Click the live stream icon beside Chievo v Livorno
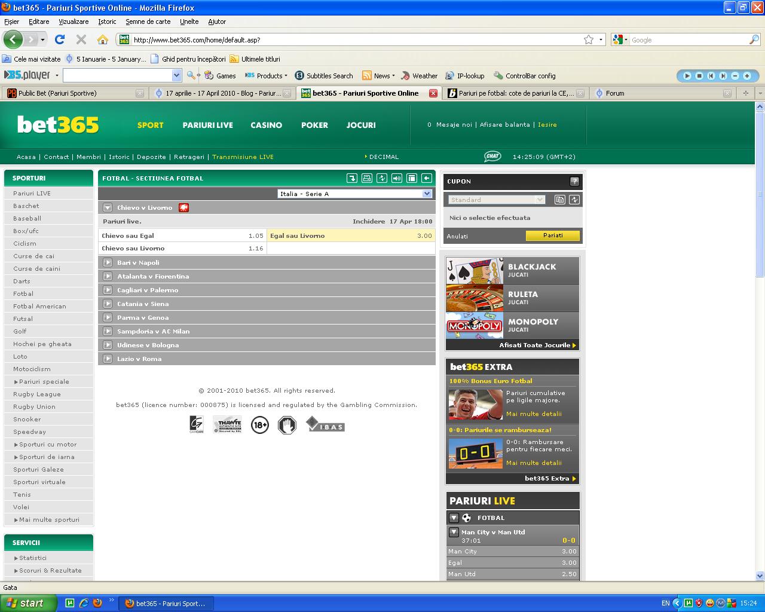The image size is (765, 612). [x=184, y=207]
